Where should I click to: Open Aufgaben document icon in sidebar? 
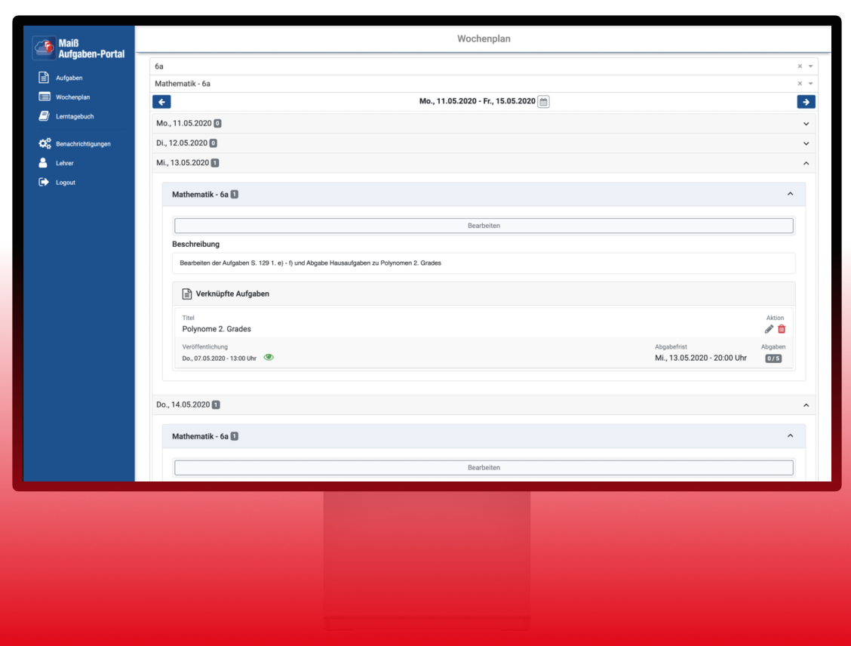point(44,78)
